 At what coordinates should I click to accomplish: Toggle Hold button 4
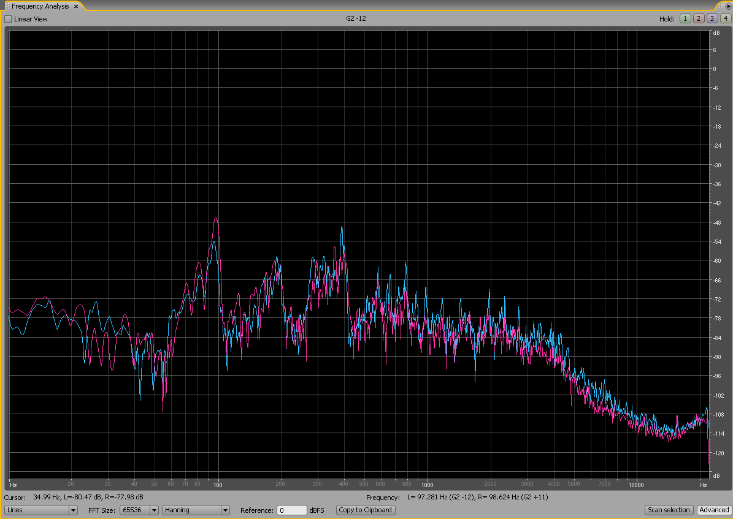[x=726, y=18]
